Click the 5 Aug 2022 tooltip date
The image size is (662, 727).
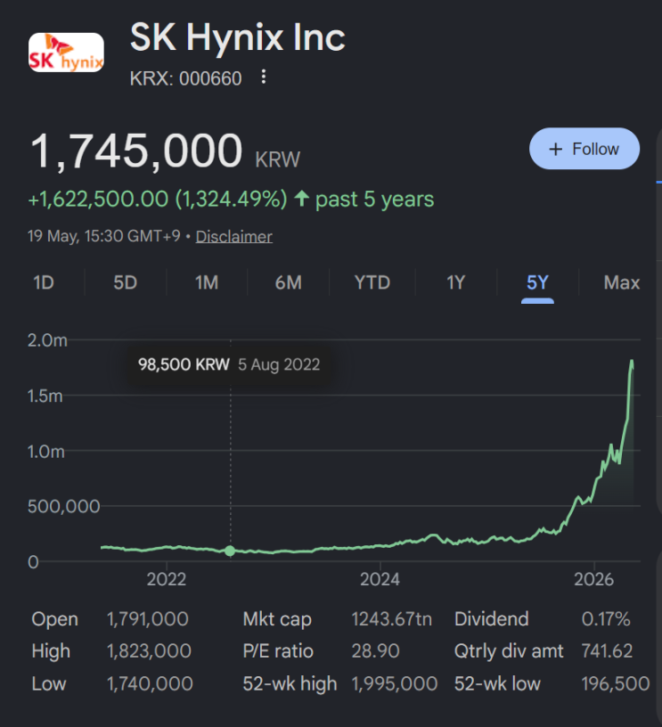tap(279, 364)
